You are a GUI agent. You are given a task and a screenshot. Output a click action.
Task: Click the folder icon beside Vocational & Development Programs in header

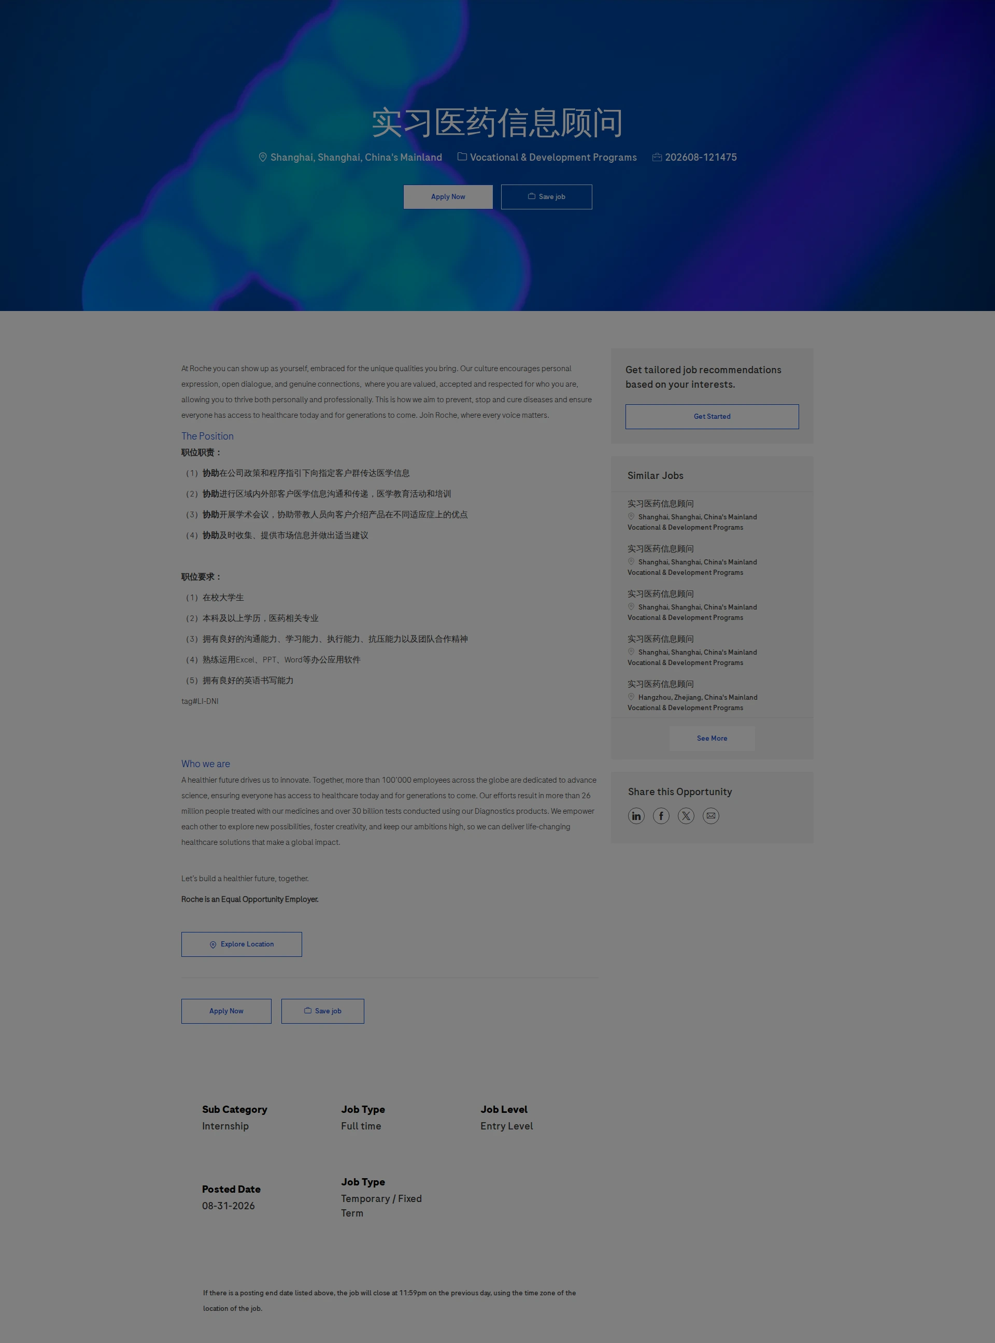[462, 157]
